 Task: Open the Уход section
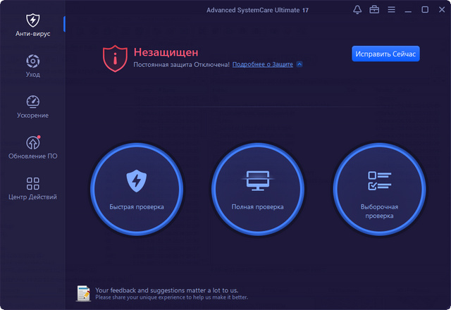pyautogui.click(x=32, y=66)
